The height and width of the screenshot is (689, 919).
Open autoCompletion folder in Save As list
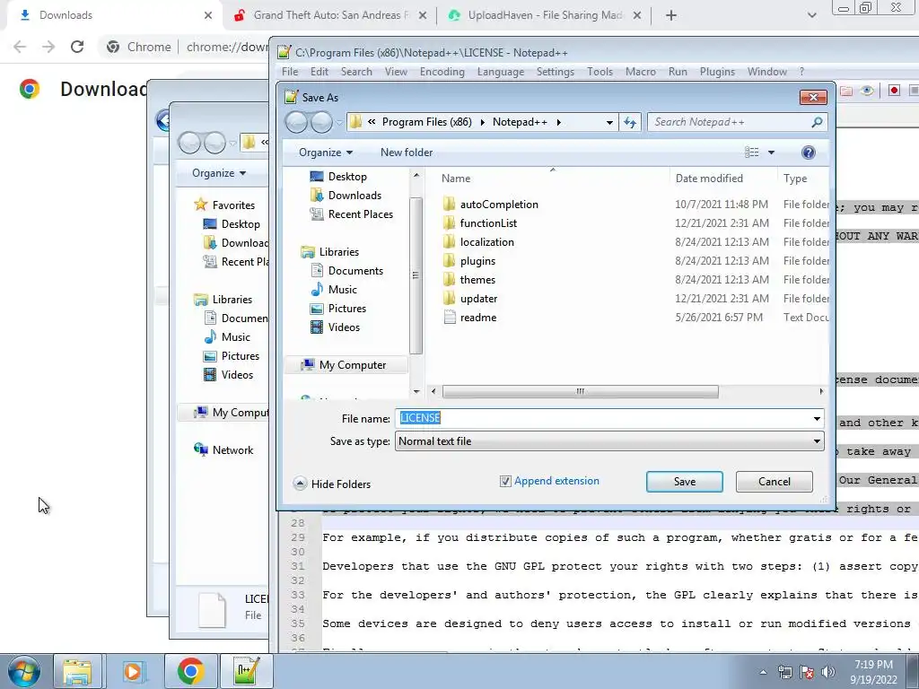click(499, 205)
